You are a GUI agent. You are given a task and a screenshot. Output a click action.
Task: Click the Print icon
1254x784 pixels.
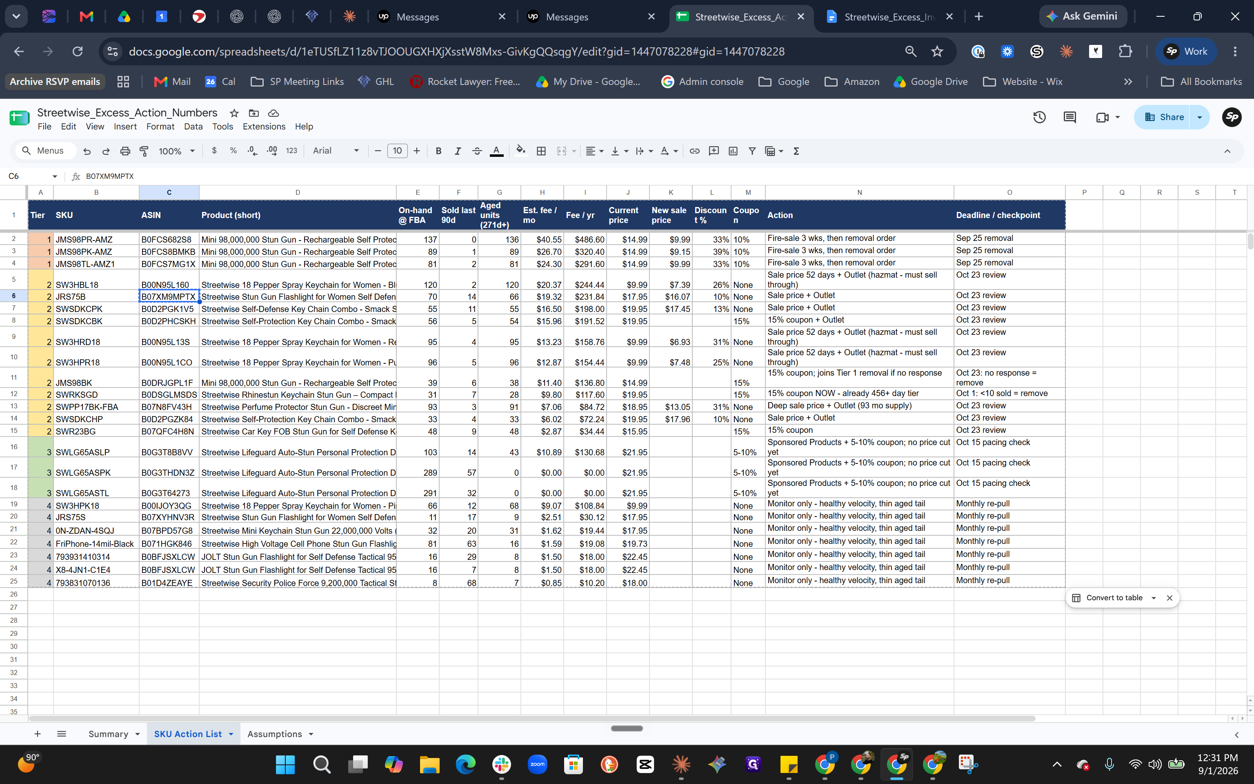[125, 151]
